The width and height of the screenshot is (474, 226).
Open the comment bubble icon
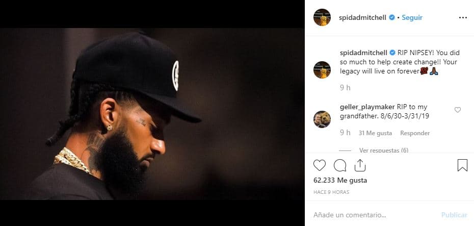[340, 165]
